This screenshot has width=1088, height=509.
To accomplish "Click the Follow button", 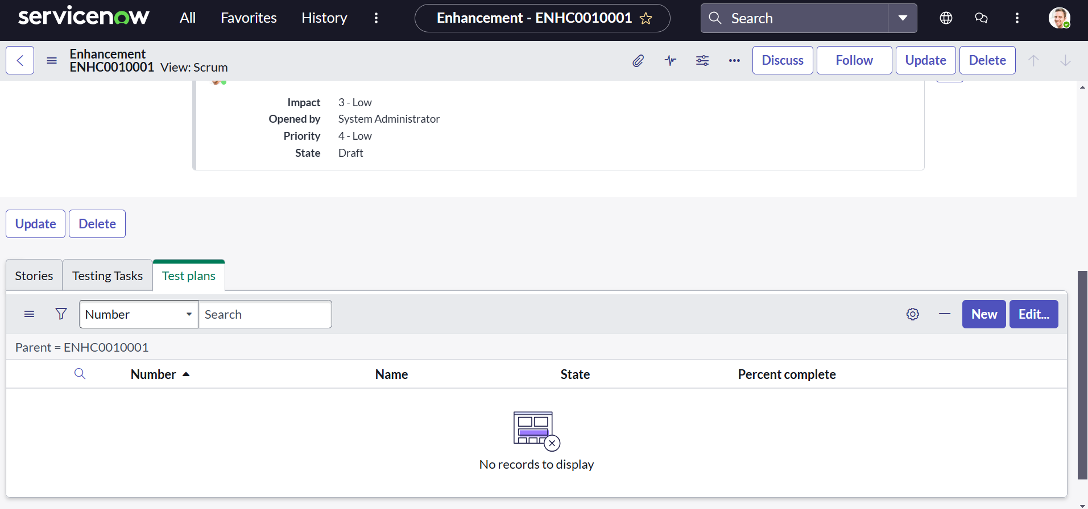I will click(x=854, y=60).
